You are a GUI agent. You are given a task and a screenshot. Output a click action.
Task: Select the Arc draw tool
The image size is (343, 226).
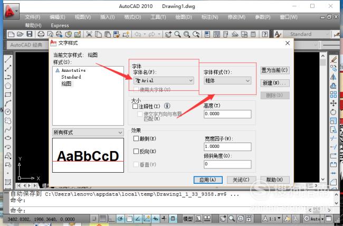(x=8, y=103)
